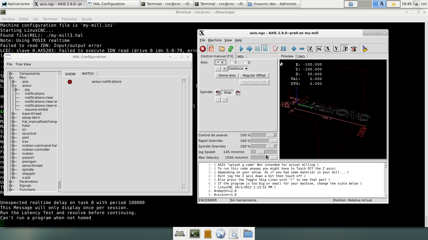Switch to side X view
428x240 pixels.
(327, 49)
